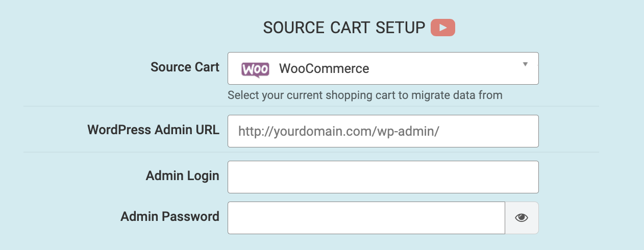The height and width of the screenshot is (250, 644).
Task: Click the dropdown arrow on Source Cart
Action: pos(525,64)
